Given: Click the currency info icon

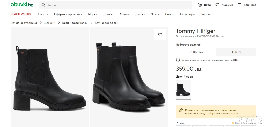Looking at the screenshot, I should tap(178, 60).
